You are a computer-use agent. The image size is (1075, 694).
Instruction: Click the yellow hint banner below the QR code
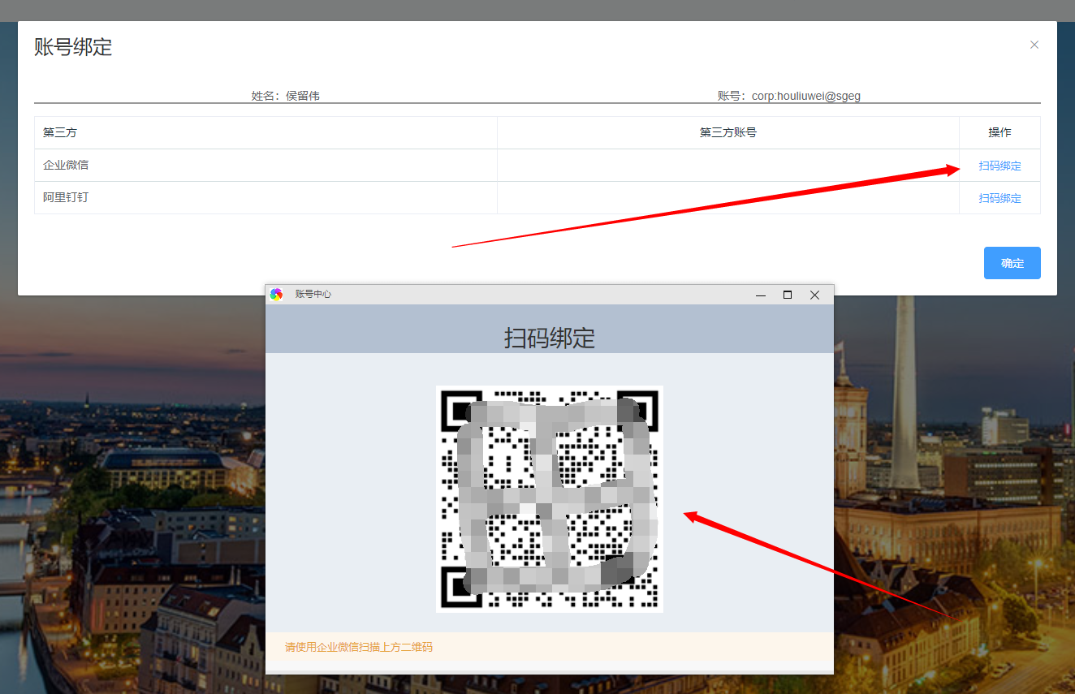tap(550, 646)
